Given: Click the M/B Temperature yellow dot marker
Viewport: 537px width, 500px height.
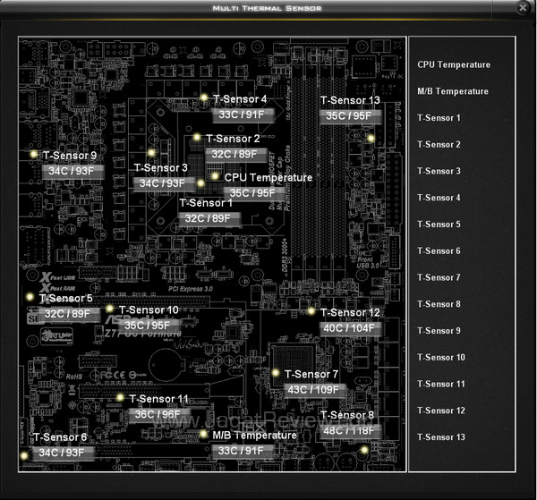Looking at the screenshot, I should coord(204,435).
